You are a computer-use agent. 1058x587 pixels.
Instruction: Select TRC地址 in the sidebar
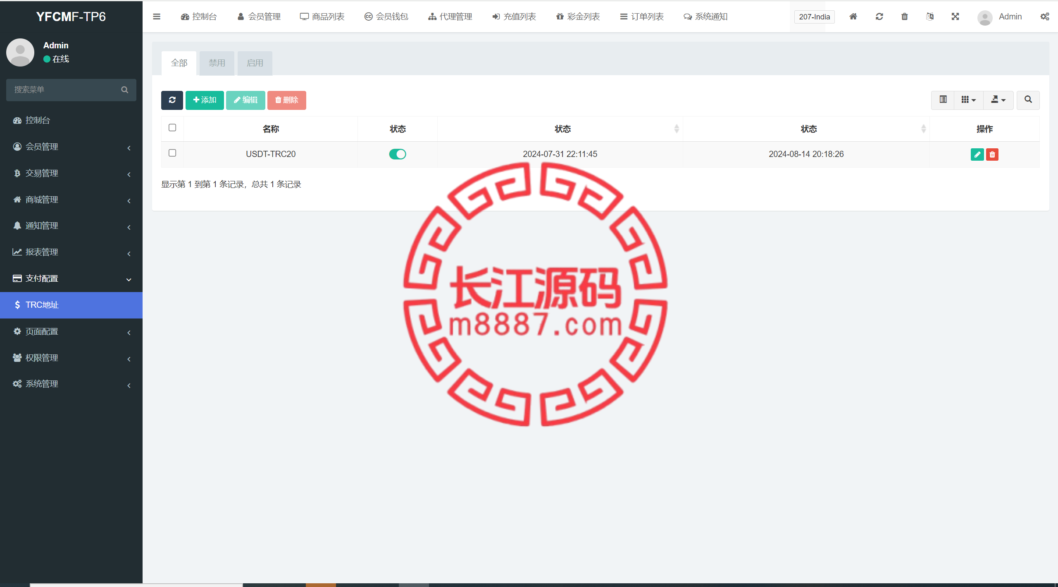tap(71, 305)
